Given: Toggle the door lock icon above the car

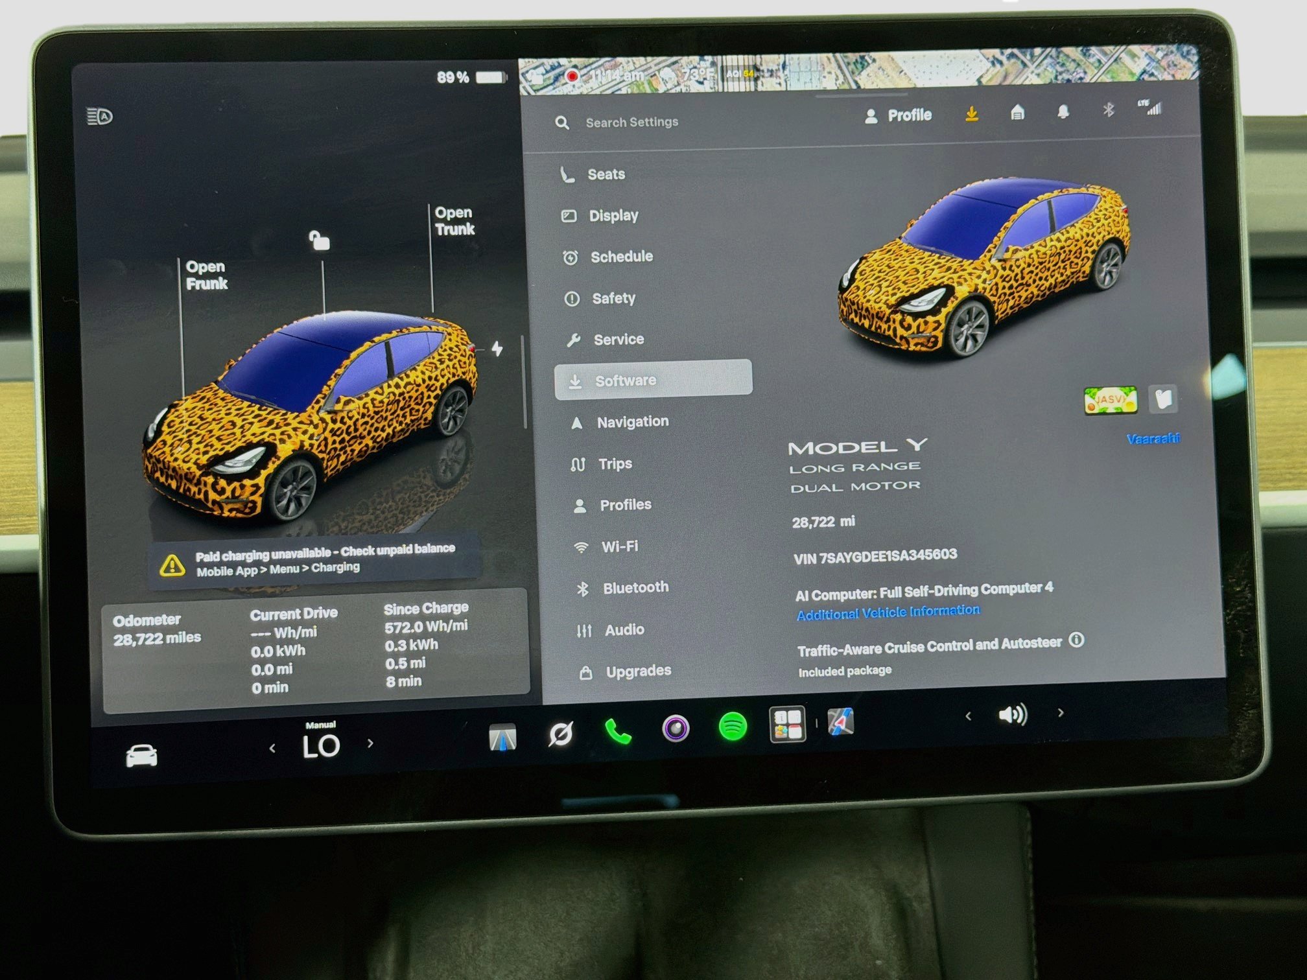Looking at the screenshot, I should click(x=319, y=240).
